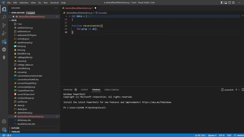
Task: Click the VS Code logo icon
Action: tap(3, 3)
